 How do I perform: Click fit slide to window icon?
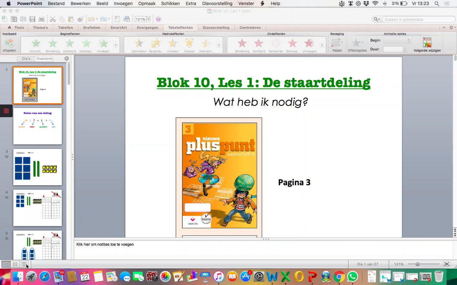(x=447, y=264)
